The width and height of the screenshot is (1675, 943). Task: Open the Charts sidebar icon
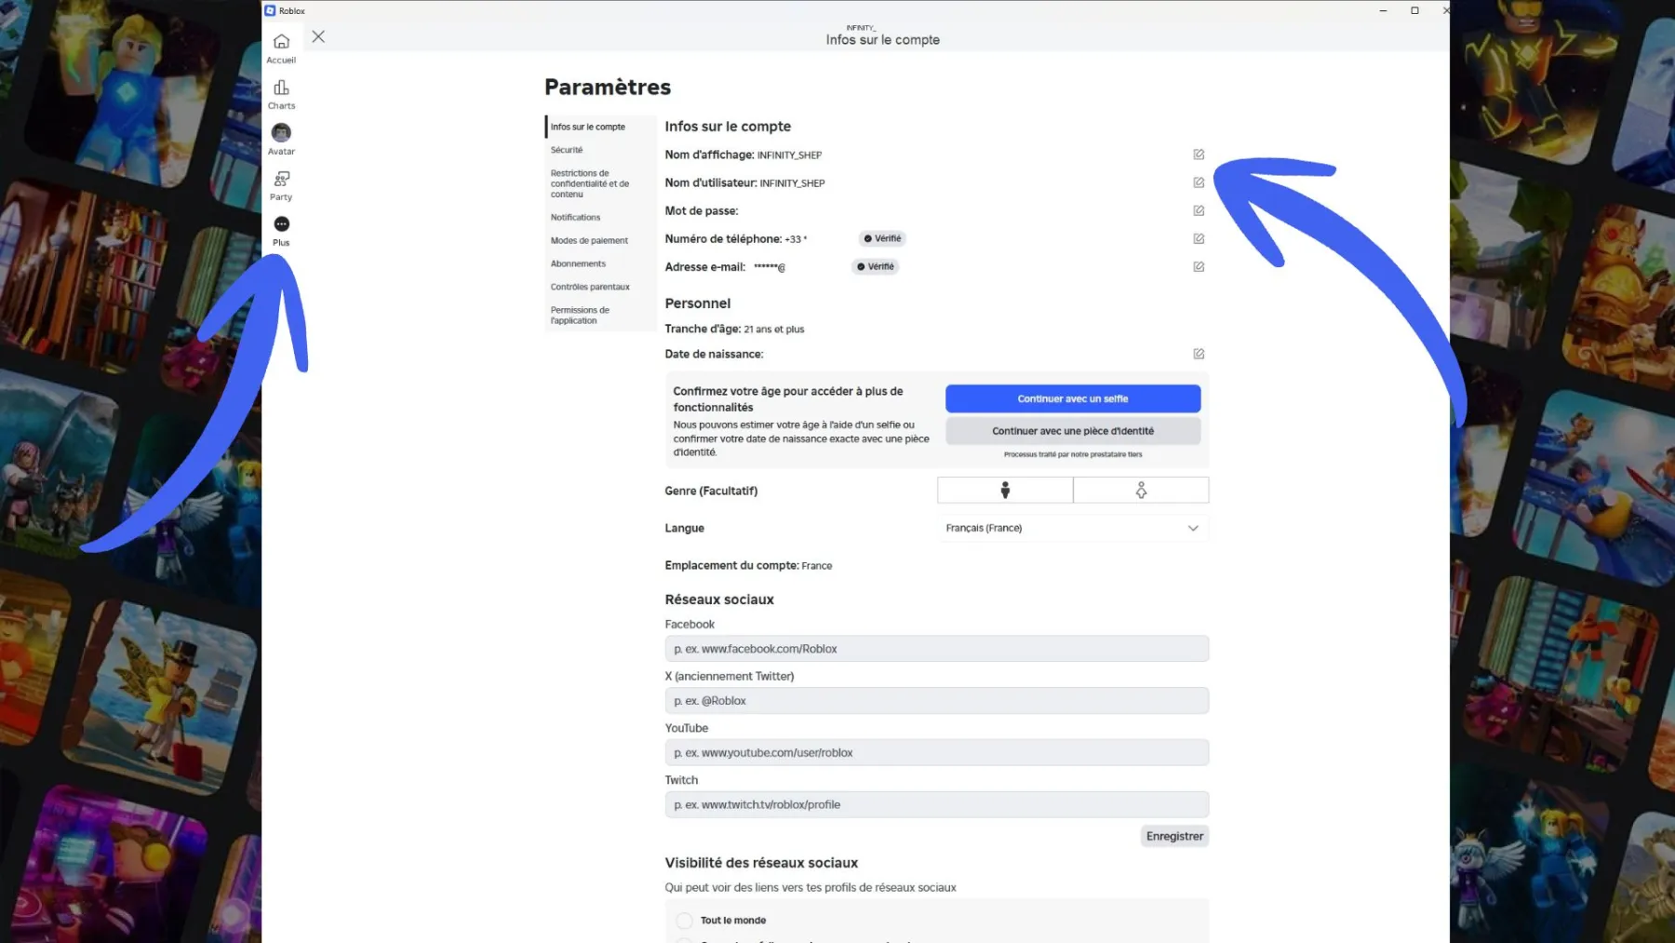(281, 88)
